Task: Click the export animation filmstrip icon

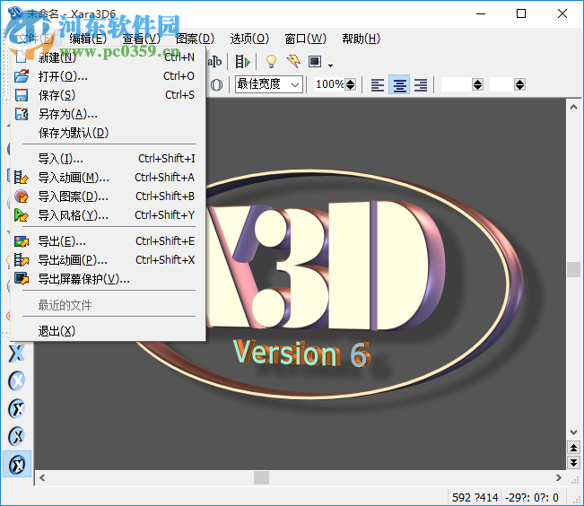Action: point(22,259)
